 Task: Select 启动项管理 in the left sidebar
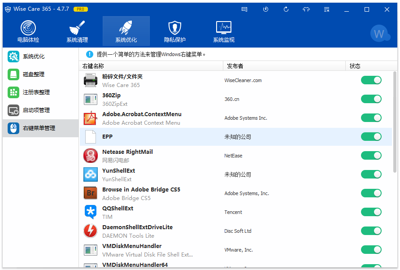[40, 110]
